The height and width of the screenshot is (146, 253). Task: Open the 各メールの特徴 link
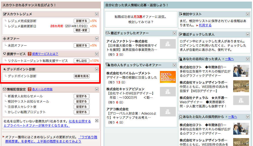pos(42,89)
